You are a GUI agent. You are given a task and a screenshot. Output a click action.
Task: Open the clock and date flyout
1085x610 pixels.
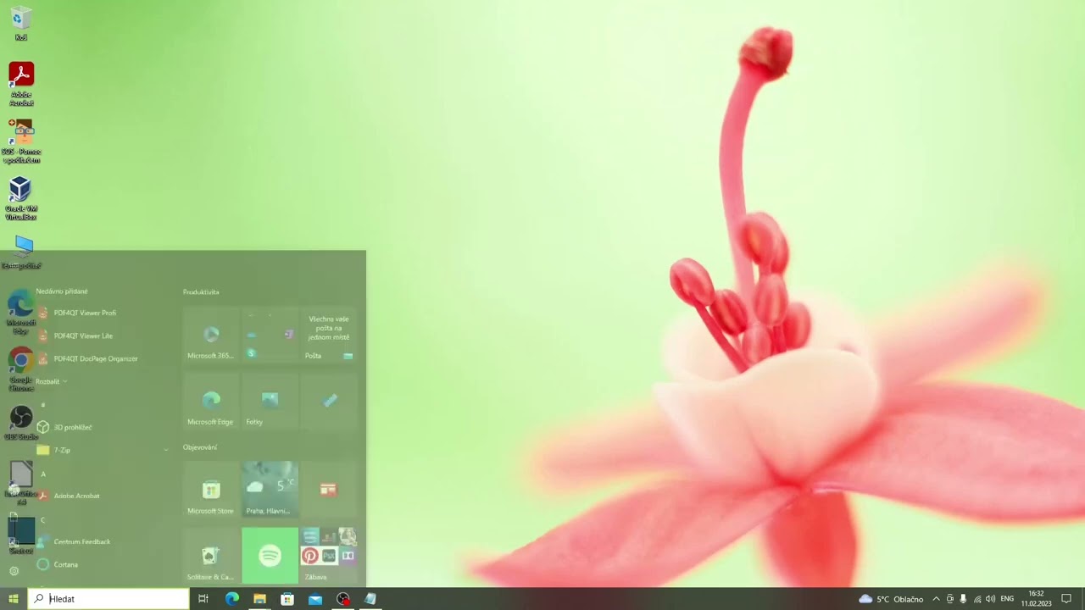point(1036,599)
